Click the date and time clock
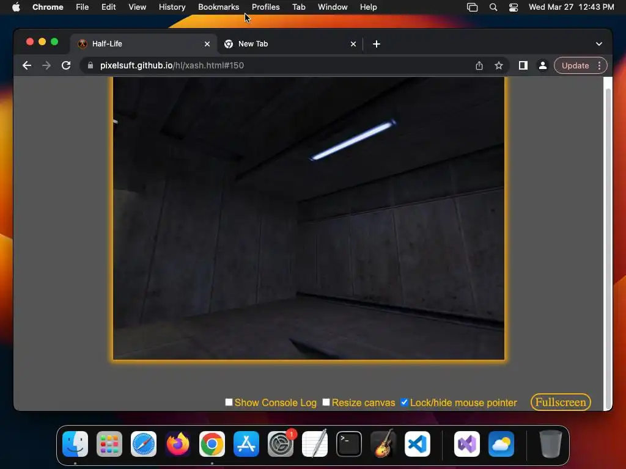Screen dimensions: 626x469 (x=572, y=7)
